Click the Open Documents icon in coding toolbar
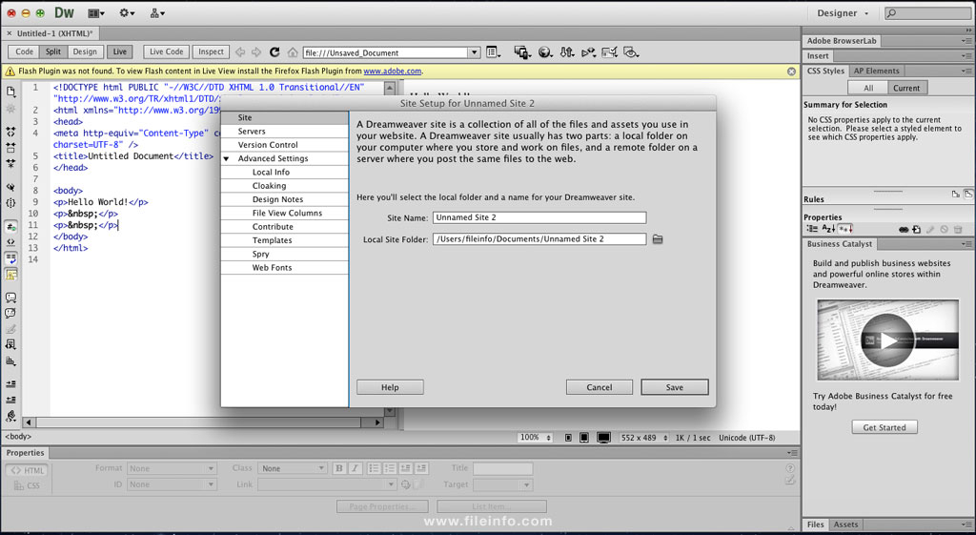 click(10, 92)
